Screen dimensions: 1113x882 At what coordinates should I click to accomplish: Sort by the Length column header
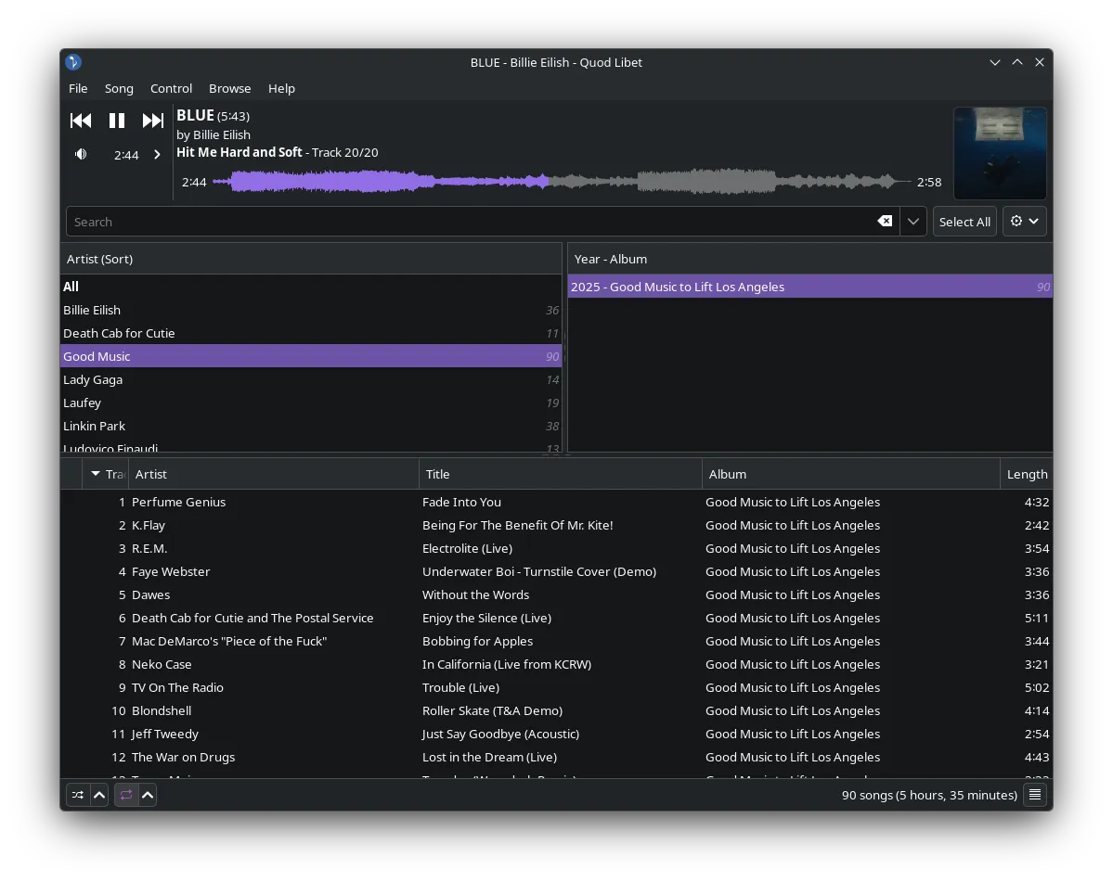(x=1027, y=474)
